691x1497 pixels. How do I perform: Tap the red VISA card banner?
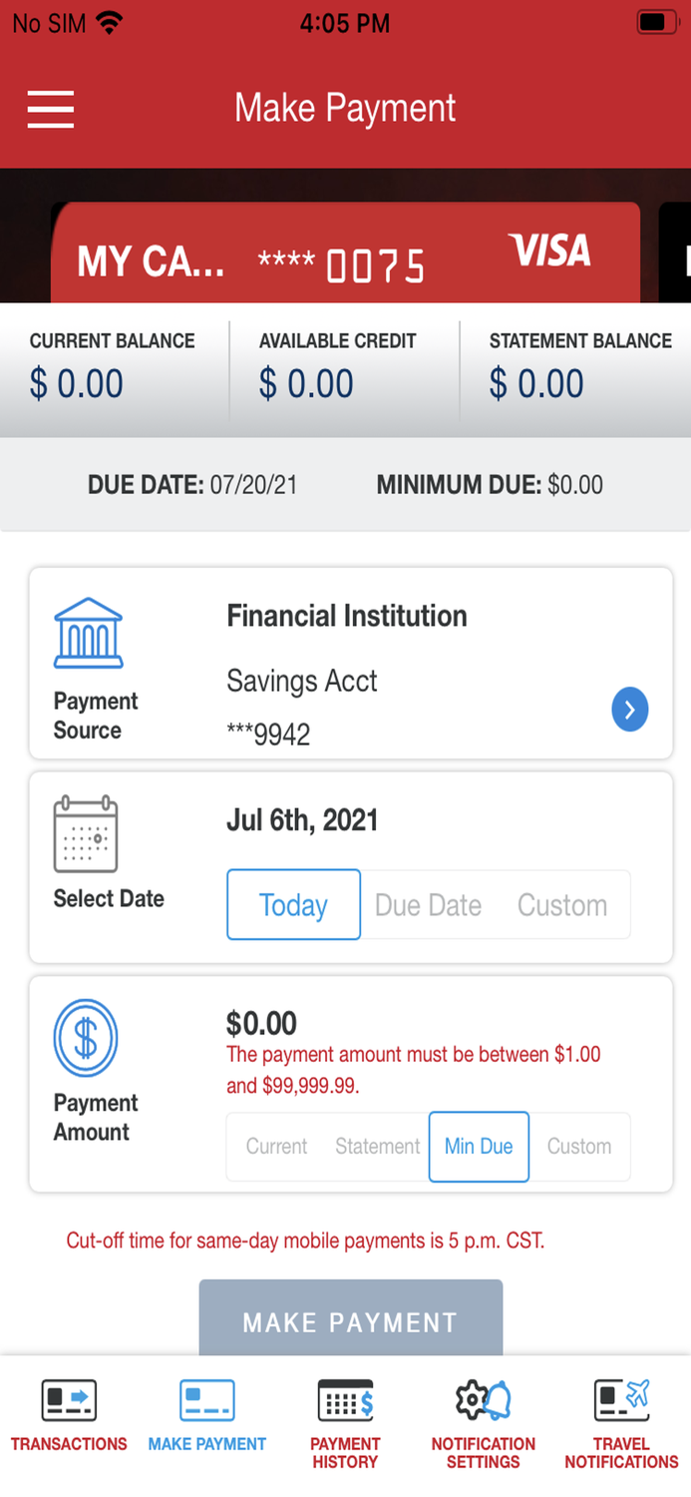click(x=347, y=251)
